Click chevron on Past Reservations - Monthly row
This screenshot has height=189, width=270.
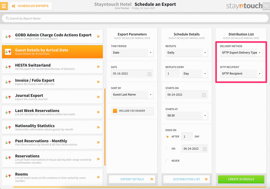tap(98, 143)
